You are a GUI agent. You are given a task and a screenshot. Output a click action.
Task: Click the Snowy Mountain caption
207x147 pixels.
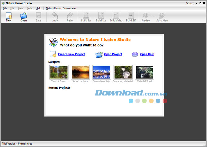[101, 81]
